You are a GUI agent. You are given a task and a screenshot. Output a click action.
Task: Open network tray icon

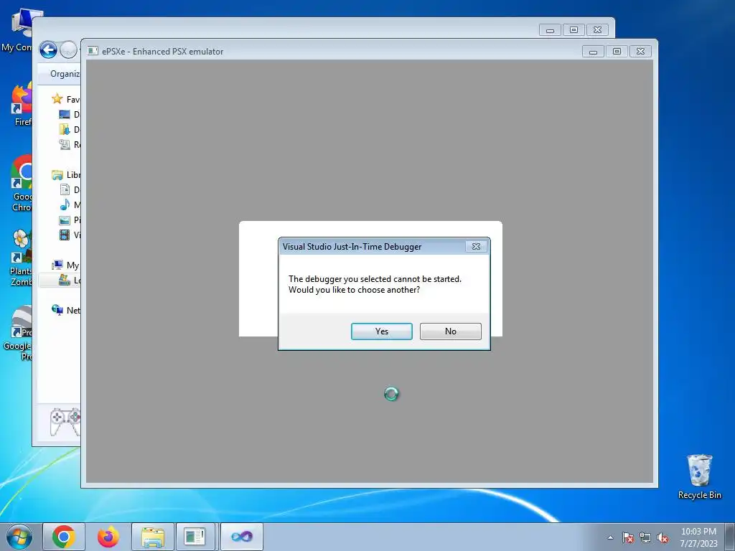click(645, 537)
